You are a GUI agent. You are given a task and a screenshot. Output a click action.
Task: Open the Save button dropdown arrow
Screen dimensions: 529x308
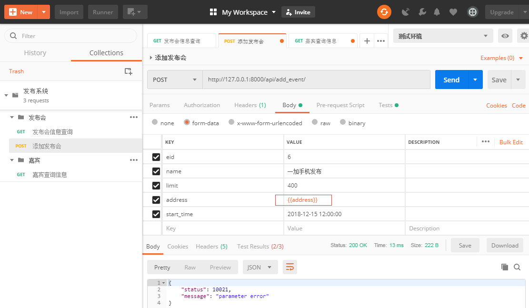coord(518,79)
